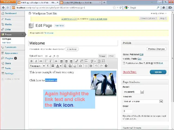Click the Add Video upload icon
Image resolution: width=174 pixels, height=130 pixels.
coord(50,56)
